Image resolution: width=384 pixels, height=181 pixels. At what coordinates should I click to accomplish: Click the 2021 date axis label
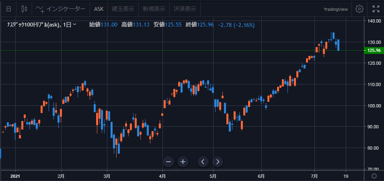[15, 176]
